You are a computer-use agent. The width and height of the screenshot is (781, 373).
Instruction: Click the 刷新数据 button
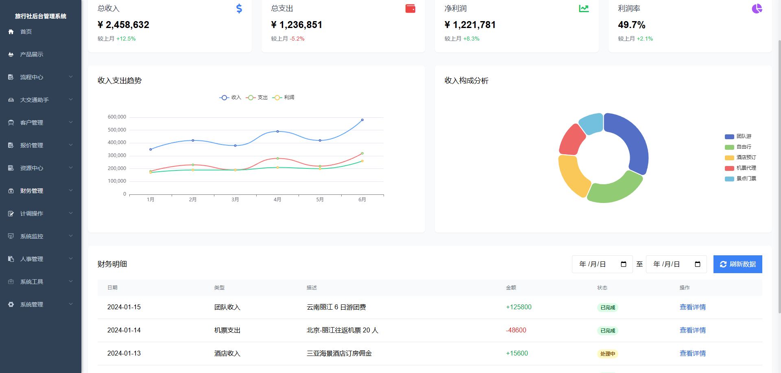737,264
